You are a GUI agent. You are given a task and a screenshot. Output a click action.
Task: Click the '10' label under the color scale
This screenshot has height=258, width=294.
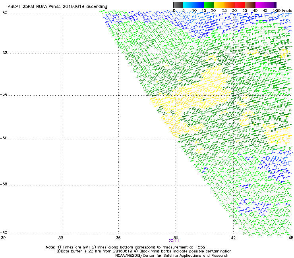coord(194,11)
